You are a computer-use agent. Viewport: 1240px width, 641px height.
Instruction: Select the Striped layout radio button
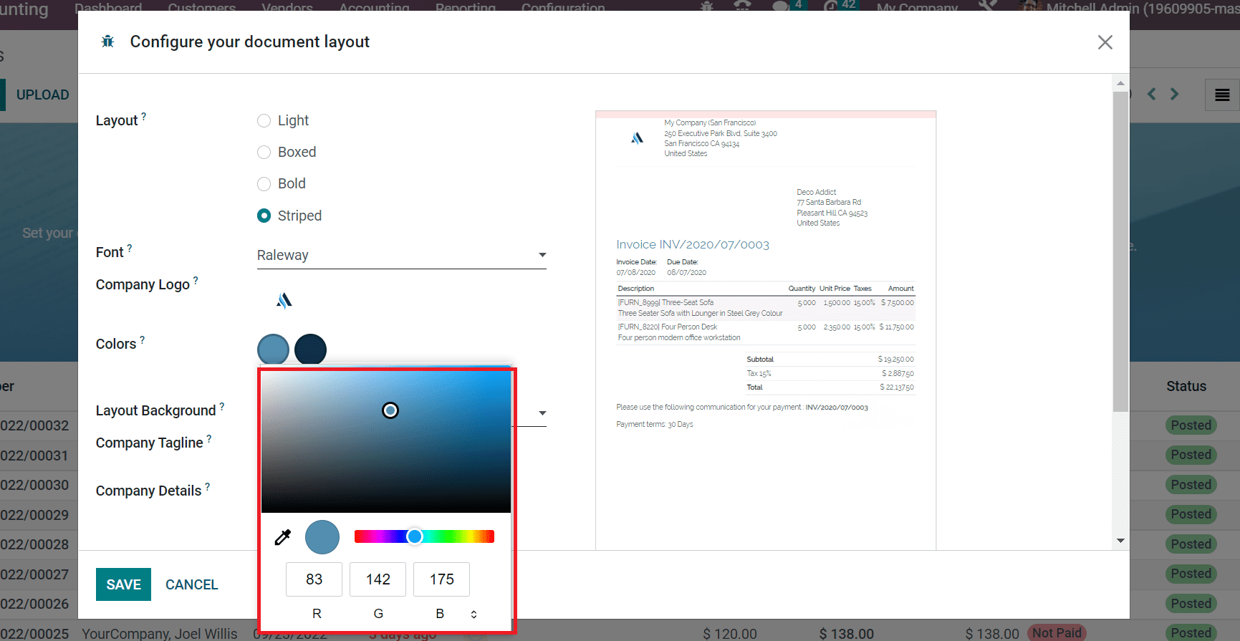tap(264, 216)
